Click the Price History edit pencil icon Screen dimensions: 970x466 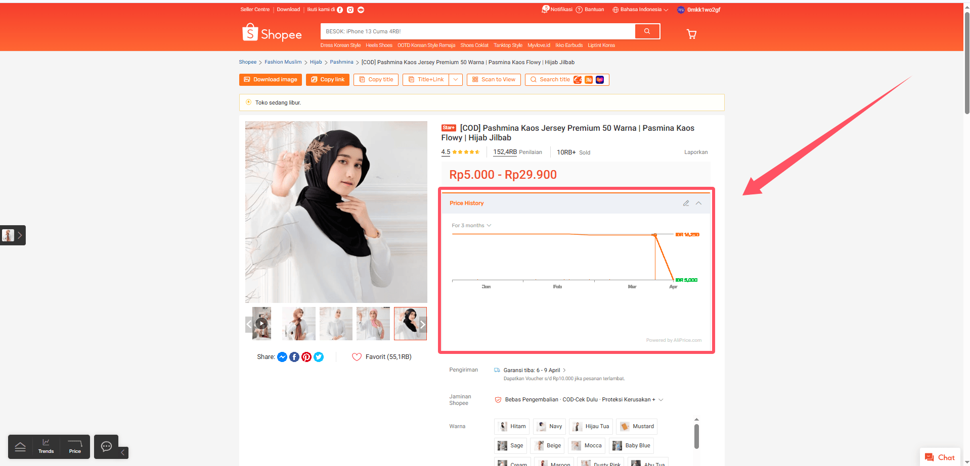[x=686, y=203]
